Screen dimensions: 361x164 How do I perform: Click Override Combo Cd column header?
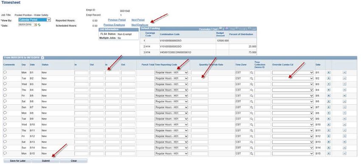point(283,65)
